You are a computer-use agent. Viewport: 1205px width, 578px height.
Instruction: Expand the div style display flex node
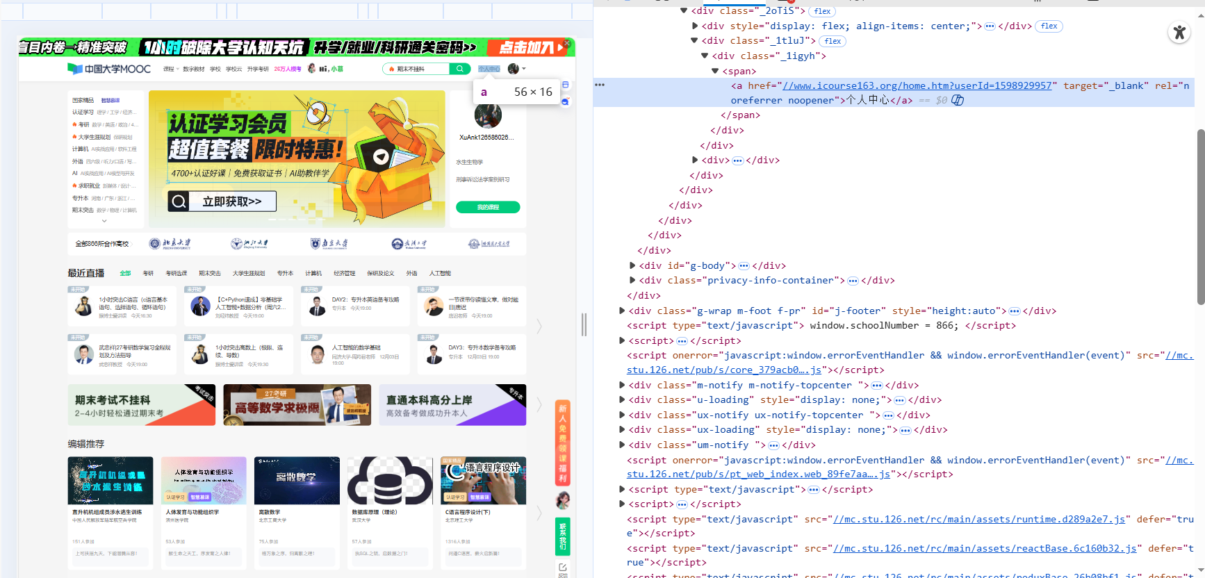tap(694, 26)
